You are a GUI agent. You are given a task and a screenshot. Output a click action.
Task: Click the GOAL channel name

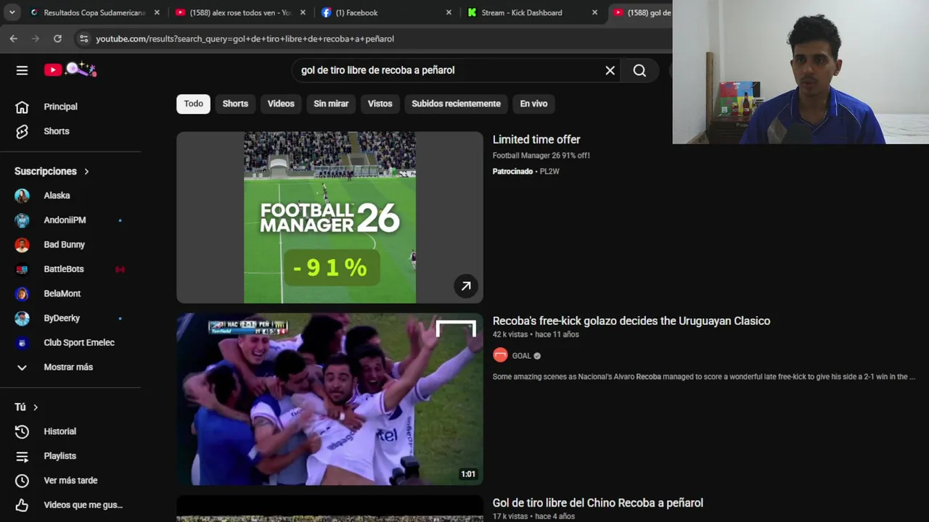[522, 356]
